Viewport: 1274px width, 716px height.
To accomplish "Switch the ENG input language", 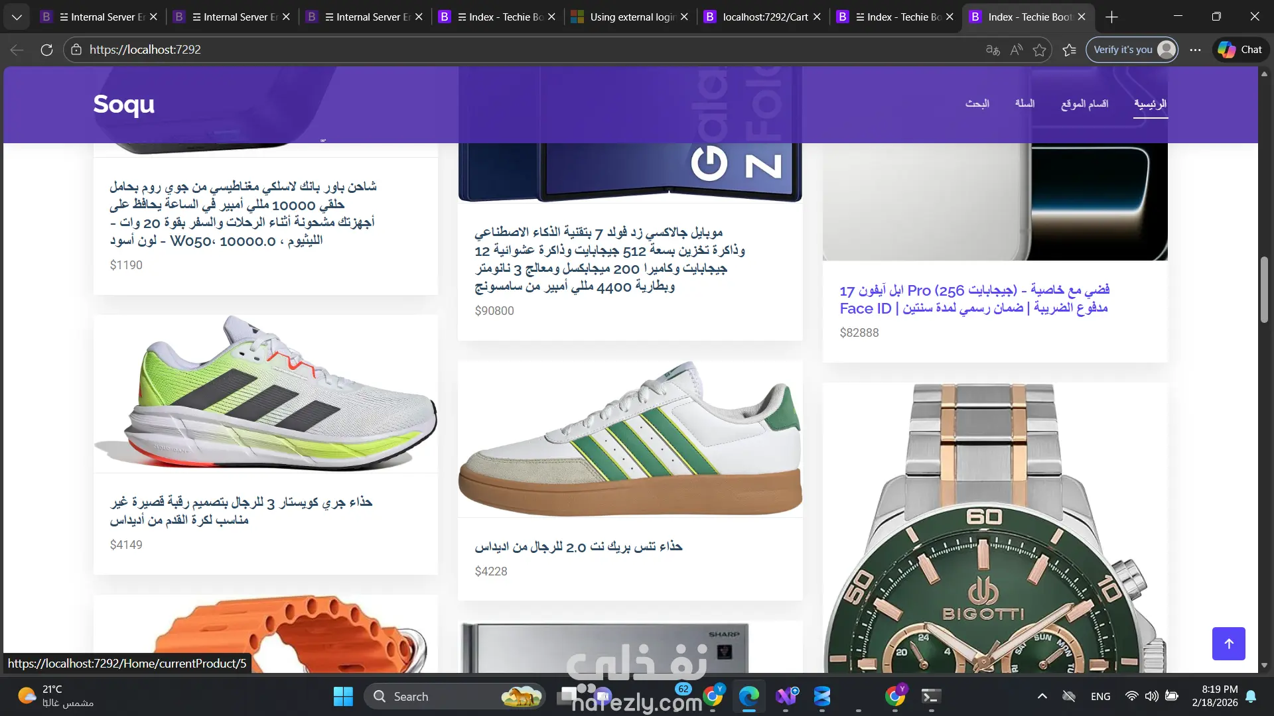I will point(1101,697).
